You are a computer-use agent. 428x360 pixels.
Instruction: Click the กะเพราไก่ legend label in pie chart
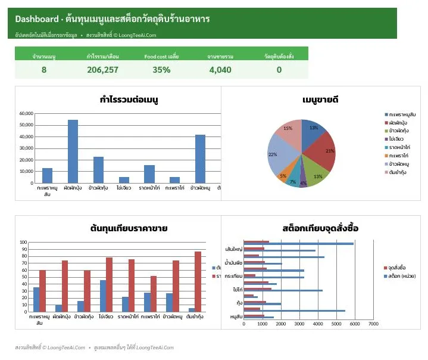click(399, 156)
